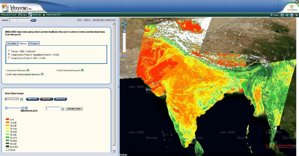Viewport: 299px width, 156px height.
Task: Switch to the Theme tab
Action: pos(23,43)
